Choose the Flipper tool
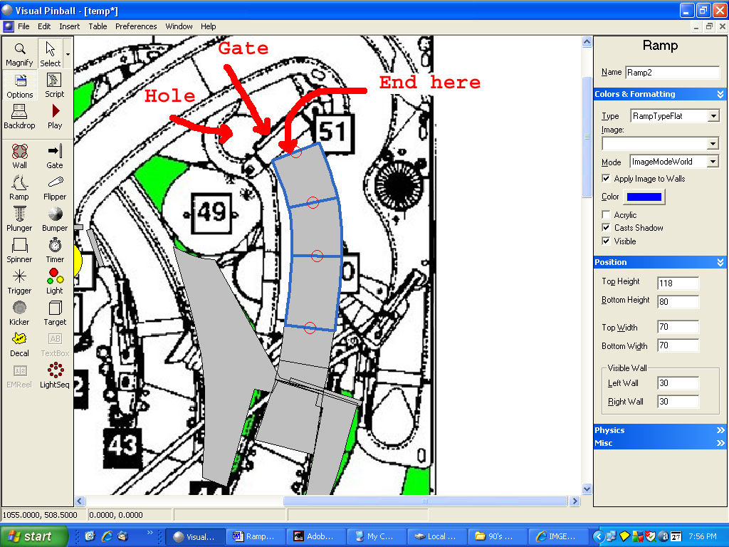The image size is (729, 547). tap(55, 187)
